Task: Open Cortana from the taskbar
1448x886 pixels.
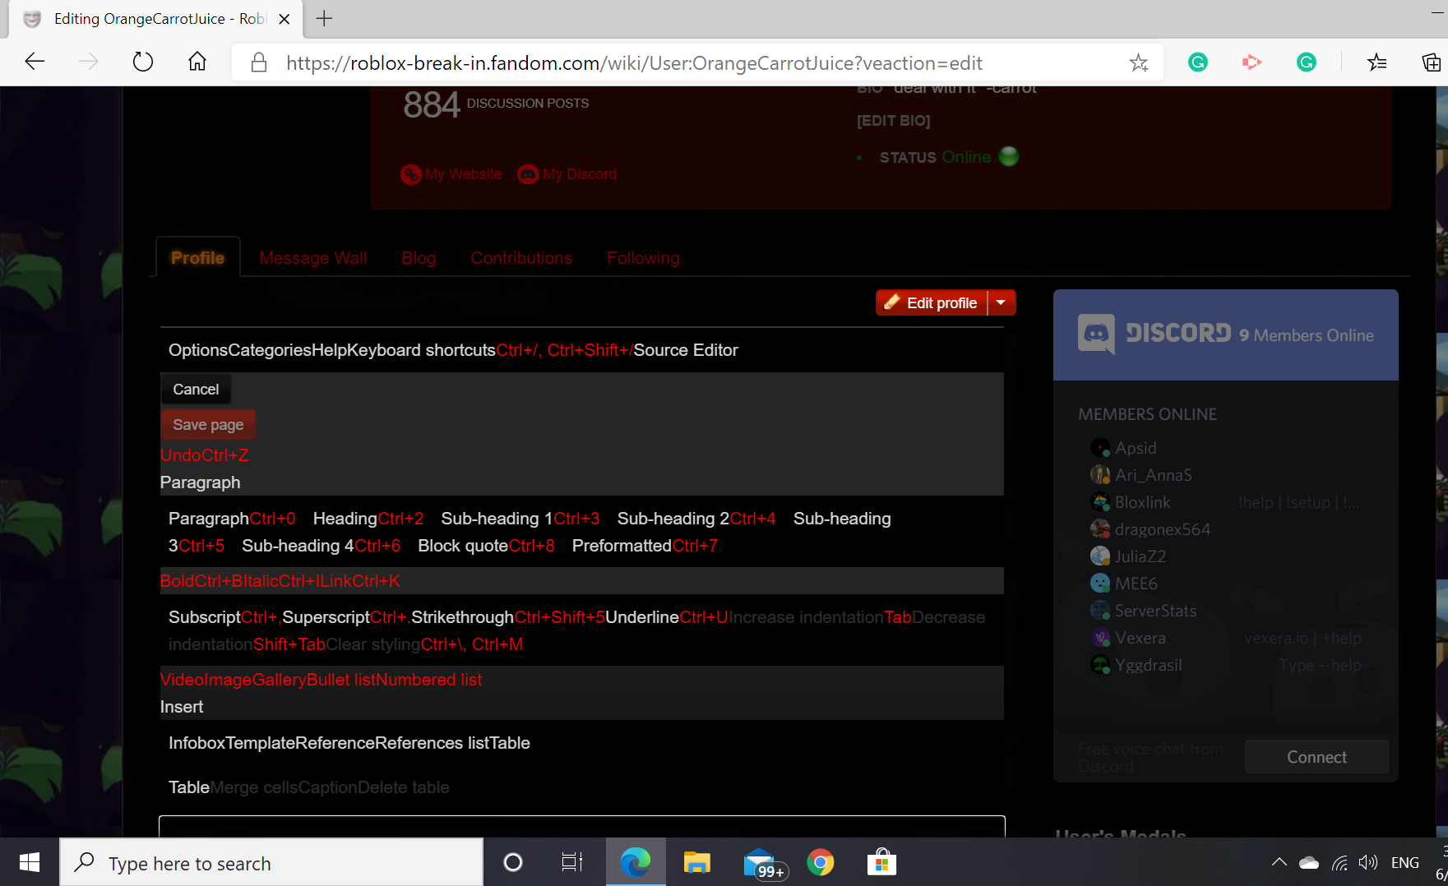Action: click(513, 862)
